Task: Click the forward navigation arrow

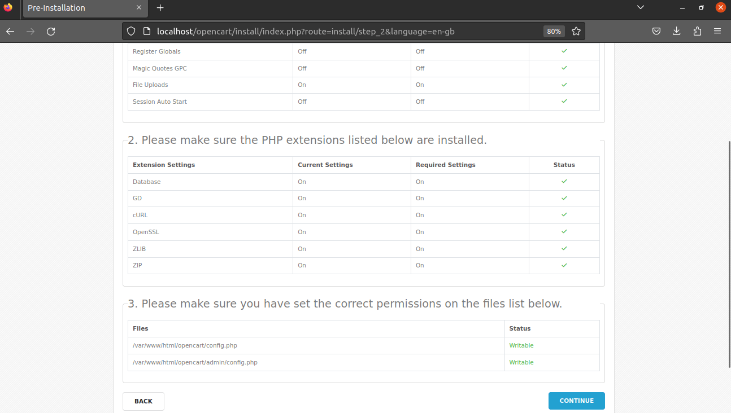Action: coord(31,32)
